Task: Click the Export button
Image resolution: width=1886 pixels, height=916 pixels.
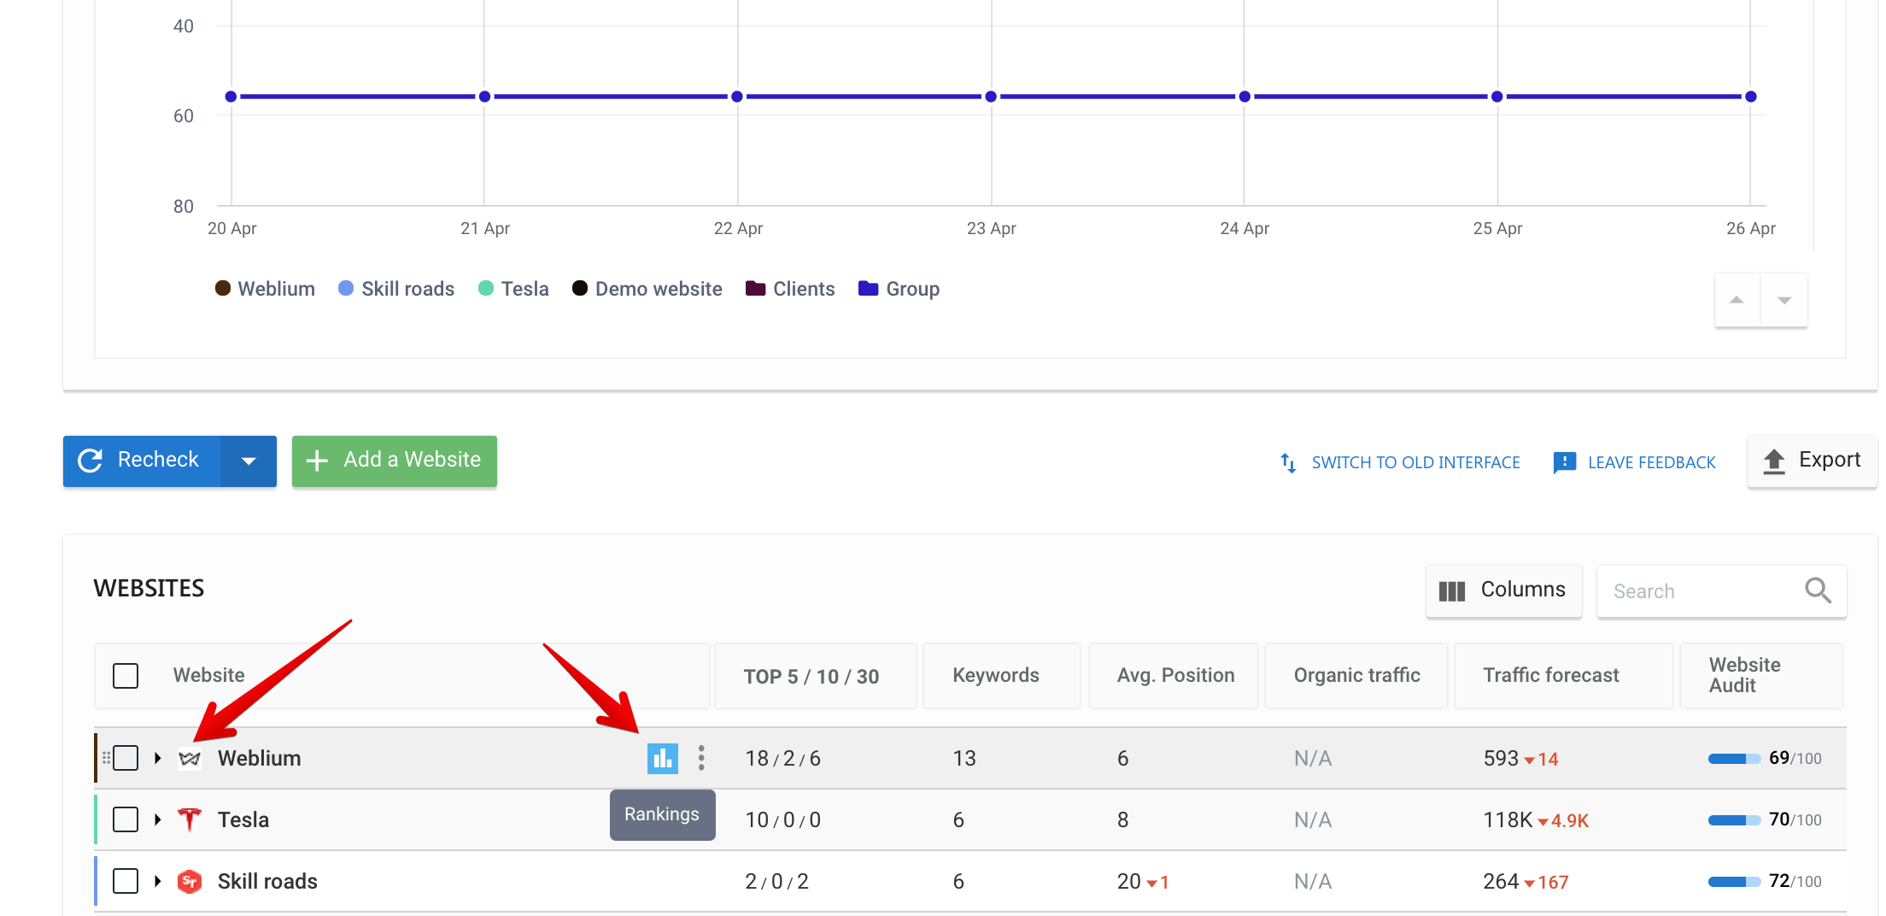Action: 1812,461
